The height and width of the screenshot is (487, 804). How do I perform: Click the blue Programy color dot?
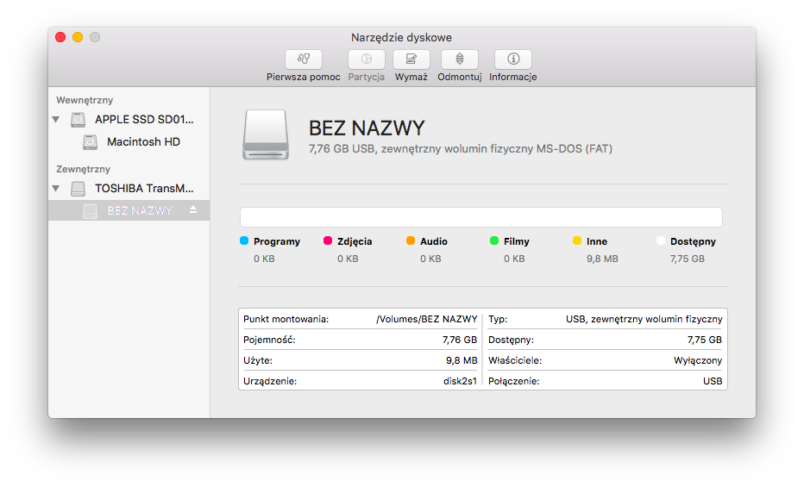click(244, 241)
